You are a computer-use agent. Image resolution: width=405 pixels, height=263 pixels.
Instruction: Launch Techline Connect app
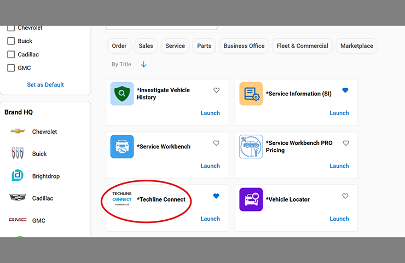pyautogui.click(x=210, y=219)
